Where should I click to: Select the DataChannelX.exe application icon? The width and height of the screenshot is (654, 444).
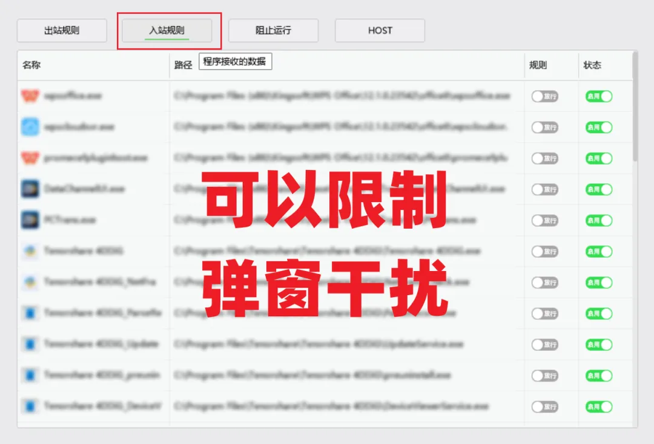coord(30,189)
